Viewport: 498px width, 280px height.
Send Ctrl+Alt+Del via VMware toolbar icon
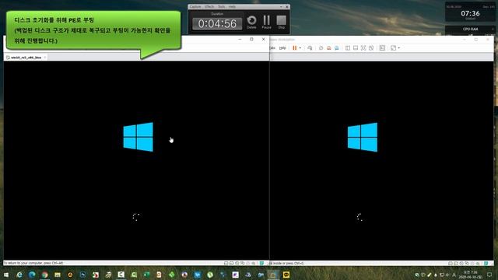310,48
